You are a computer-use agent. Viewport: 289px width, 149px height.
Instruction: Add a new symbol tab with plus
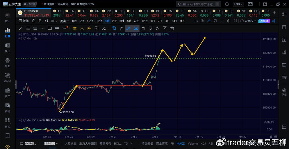(275, 13)
